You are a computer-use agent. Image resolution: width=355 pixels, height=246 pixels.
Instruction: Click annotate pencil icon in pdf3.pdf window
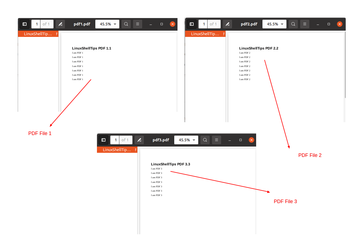(139, 140)
